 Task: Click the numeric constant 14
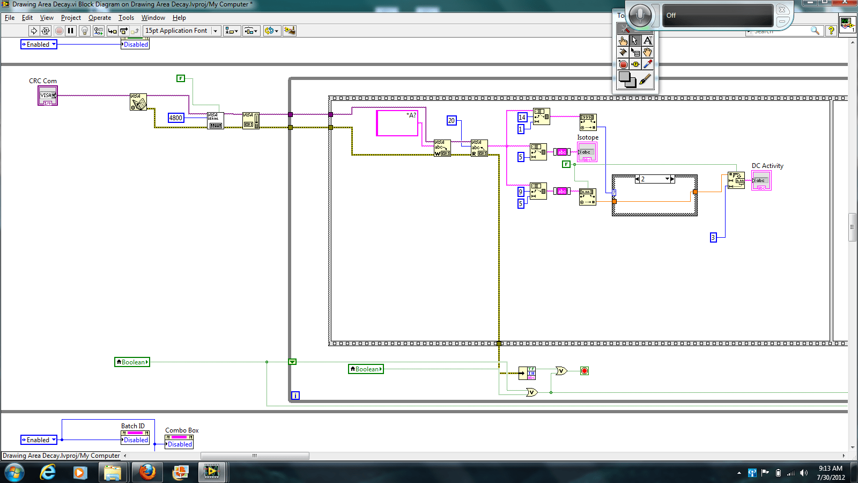(x=522, y=118)
